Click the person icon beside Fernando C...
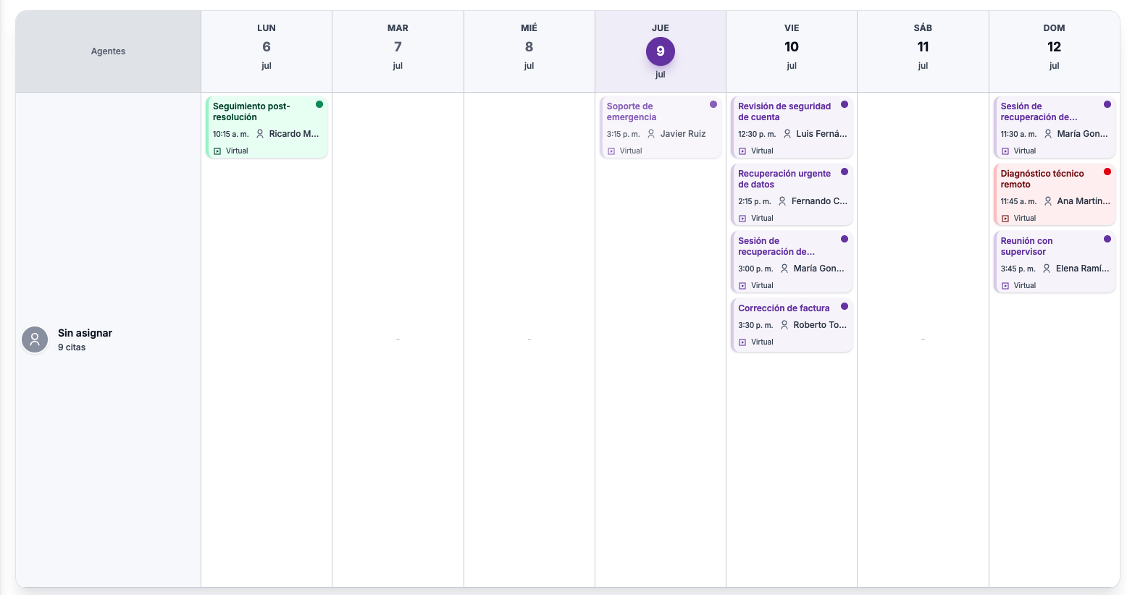 782,201
